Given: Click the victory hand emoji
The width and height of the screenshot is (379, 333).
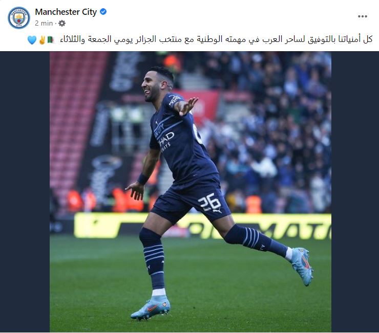Looking at the screenshot, I should coord(42,40).
